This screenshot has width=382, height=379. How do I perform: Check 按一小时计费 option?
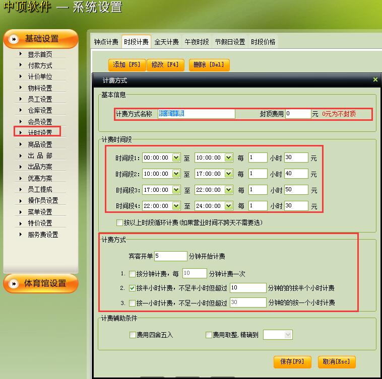pos(132,303)
